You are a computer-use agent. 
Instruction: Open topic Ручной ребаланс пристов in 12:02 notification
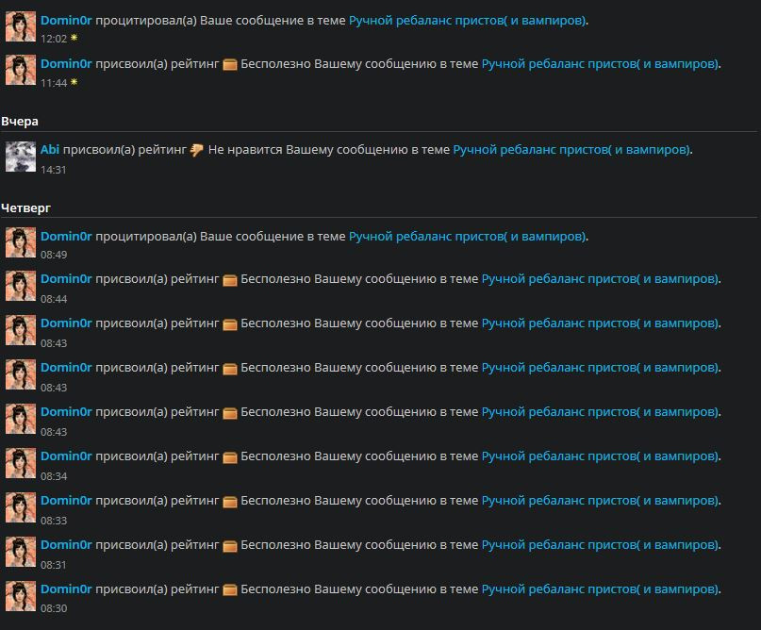468,21
